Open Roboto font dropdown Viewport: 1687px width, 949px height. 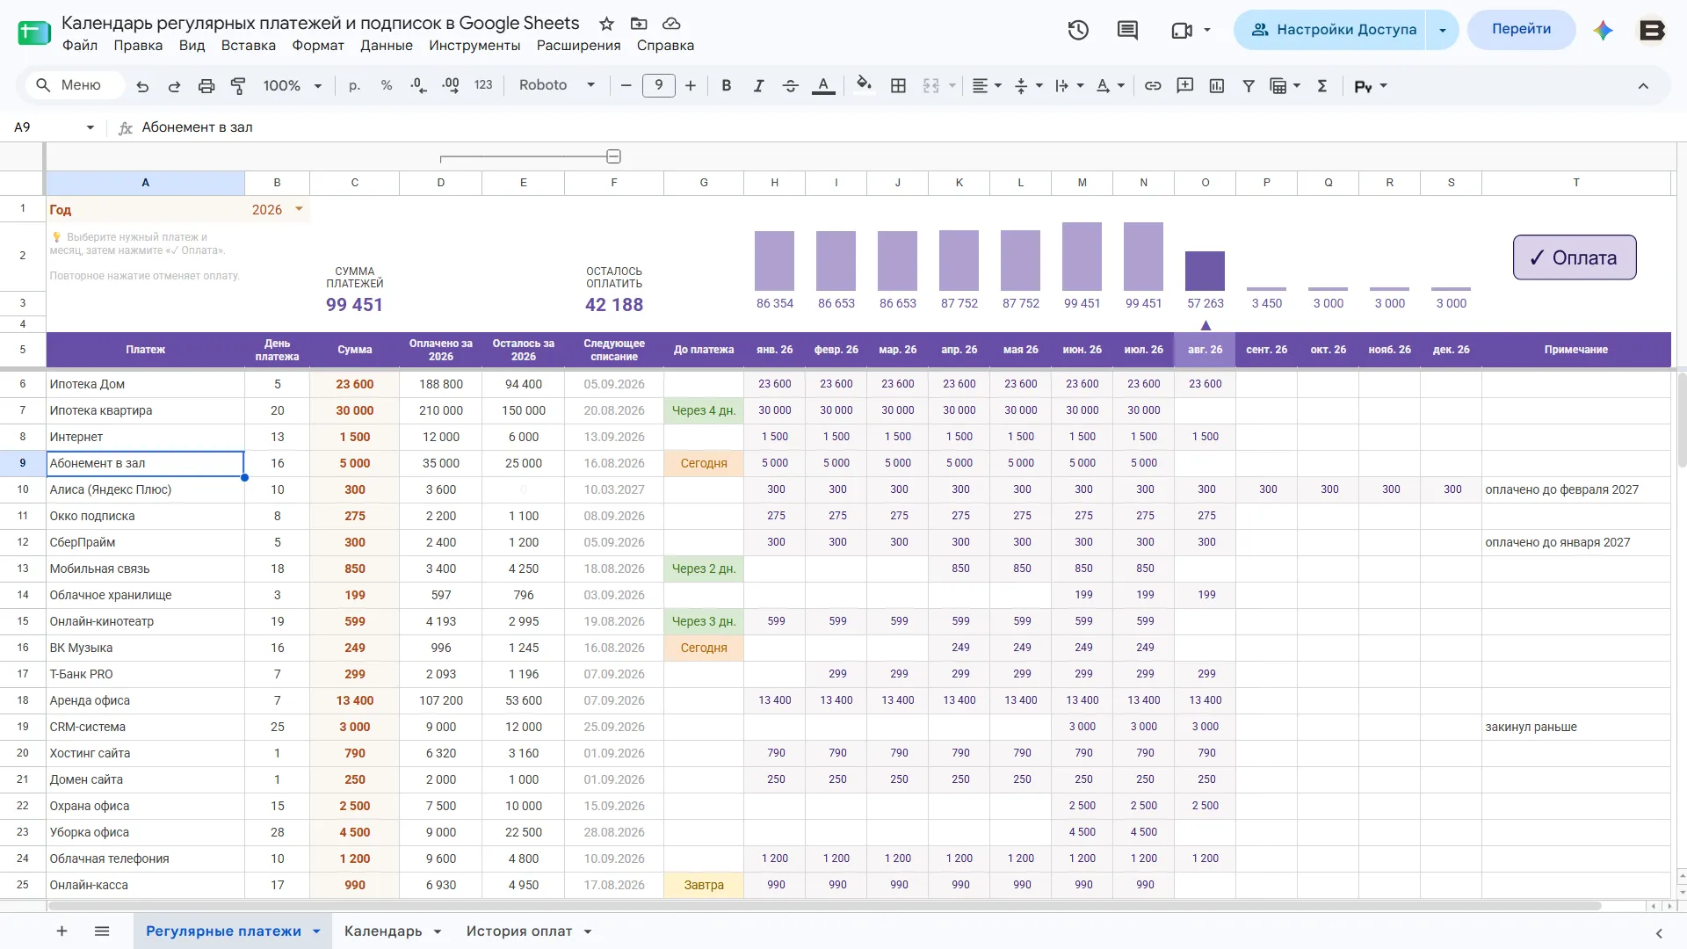(557, 85)
